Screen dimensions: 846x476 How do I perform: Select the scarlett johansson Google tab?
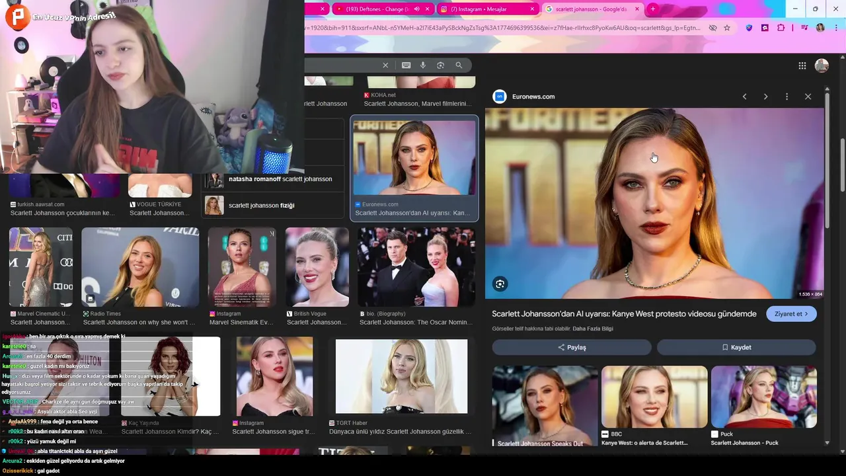(592, 9)
